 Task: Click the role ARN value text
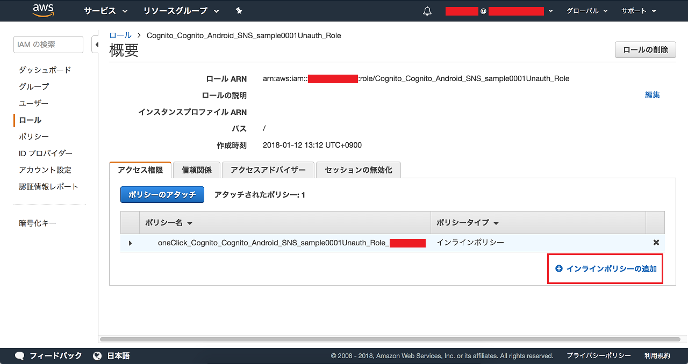coord(416,78)
